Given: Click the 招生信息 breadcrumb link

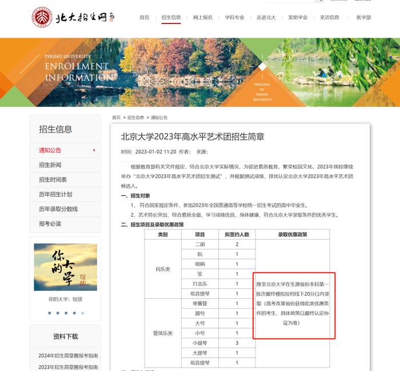Looking at the screenshot, I should [x=136, y=117].
